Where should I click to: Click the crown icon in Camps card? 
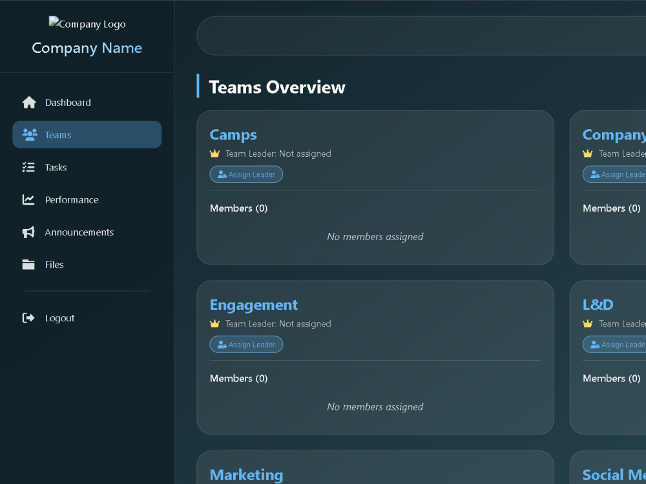[214, 154]
